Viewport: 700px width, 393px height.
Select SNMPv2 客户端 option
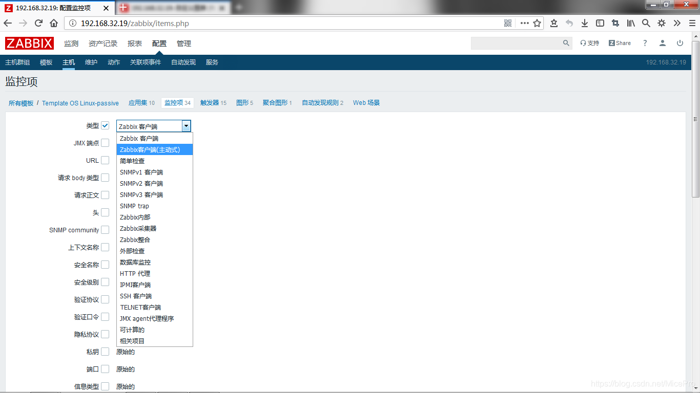coord(155,184)
